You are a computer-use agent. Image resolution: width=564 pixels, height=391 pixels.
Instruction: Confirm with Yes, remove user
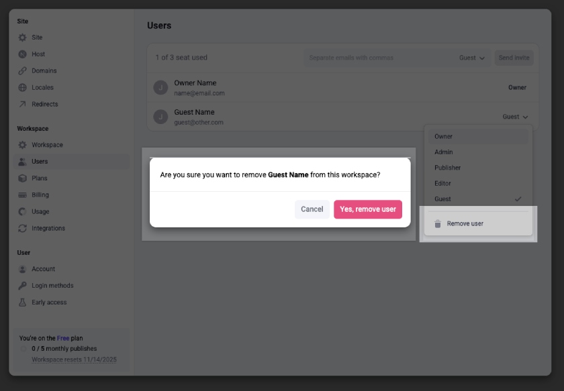368,209
